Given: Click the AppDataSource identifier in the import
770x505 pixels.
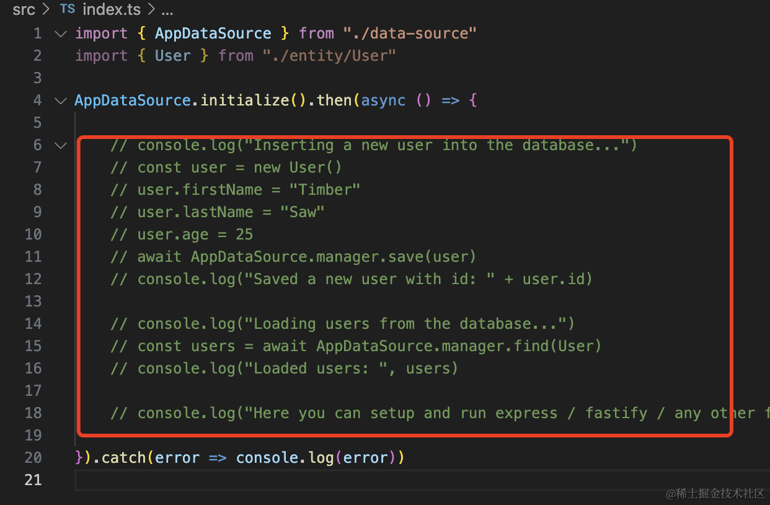Looking at the screenshot, I should [213, 34].
